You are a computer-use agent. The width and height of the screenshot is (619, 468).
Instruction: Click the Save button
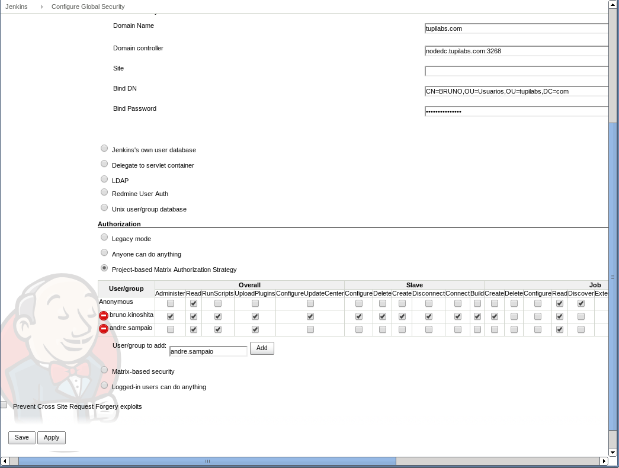pos(21,437)
